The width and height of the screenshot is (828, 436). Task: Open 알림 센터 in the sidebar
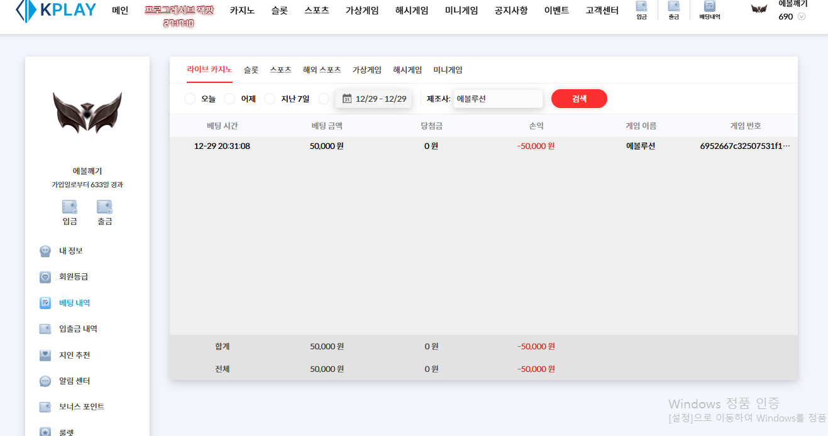tap(74, 381)
